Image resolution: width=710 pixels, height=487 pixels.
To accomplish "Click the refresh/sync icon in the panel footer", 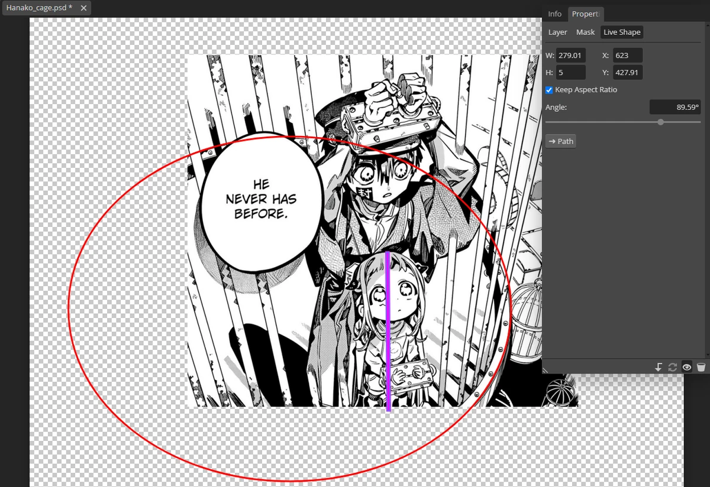I will click(x=673, y=366).
